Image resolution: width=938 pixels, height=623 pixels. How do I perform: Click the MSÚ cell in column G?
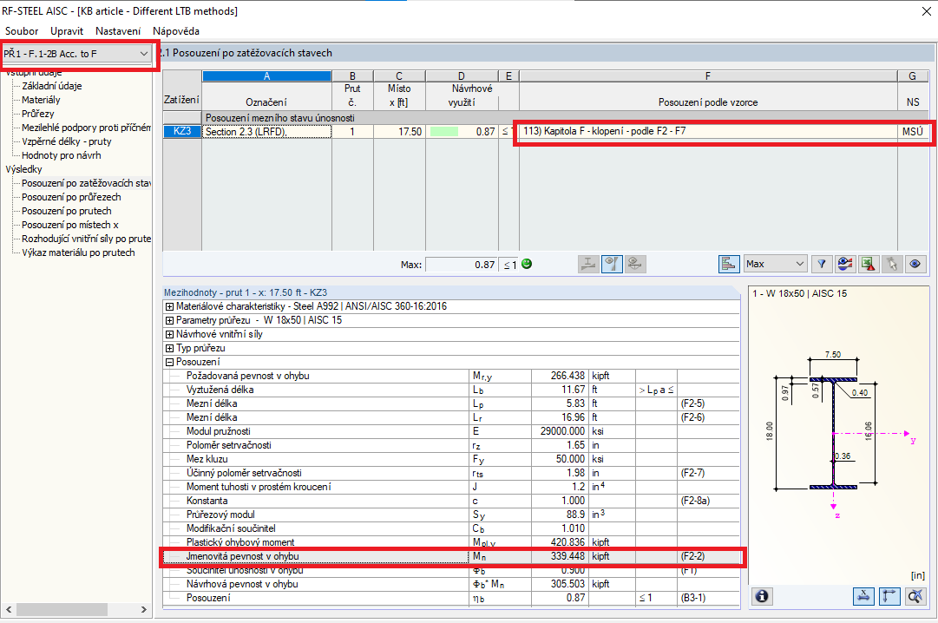click(x=913, y=132)
